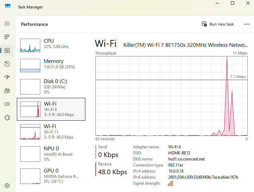The image size is (254, 192).
Task: Click the Task Manager app icon
Action: 8,6
